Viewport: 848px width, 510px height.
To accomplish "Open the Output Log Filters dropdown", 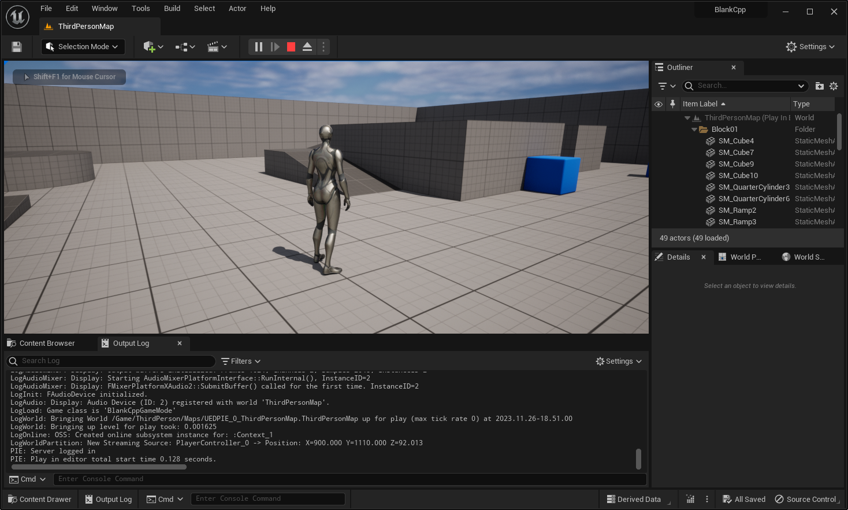I will pyautogui.click(x=241, y=361).
